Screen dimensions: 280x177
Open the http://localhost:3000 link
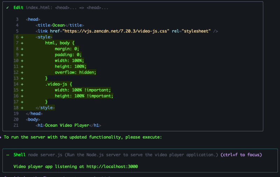(x=111, y=167)
